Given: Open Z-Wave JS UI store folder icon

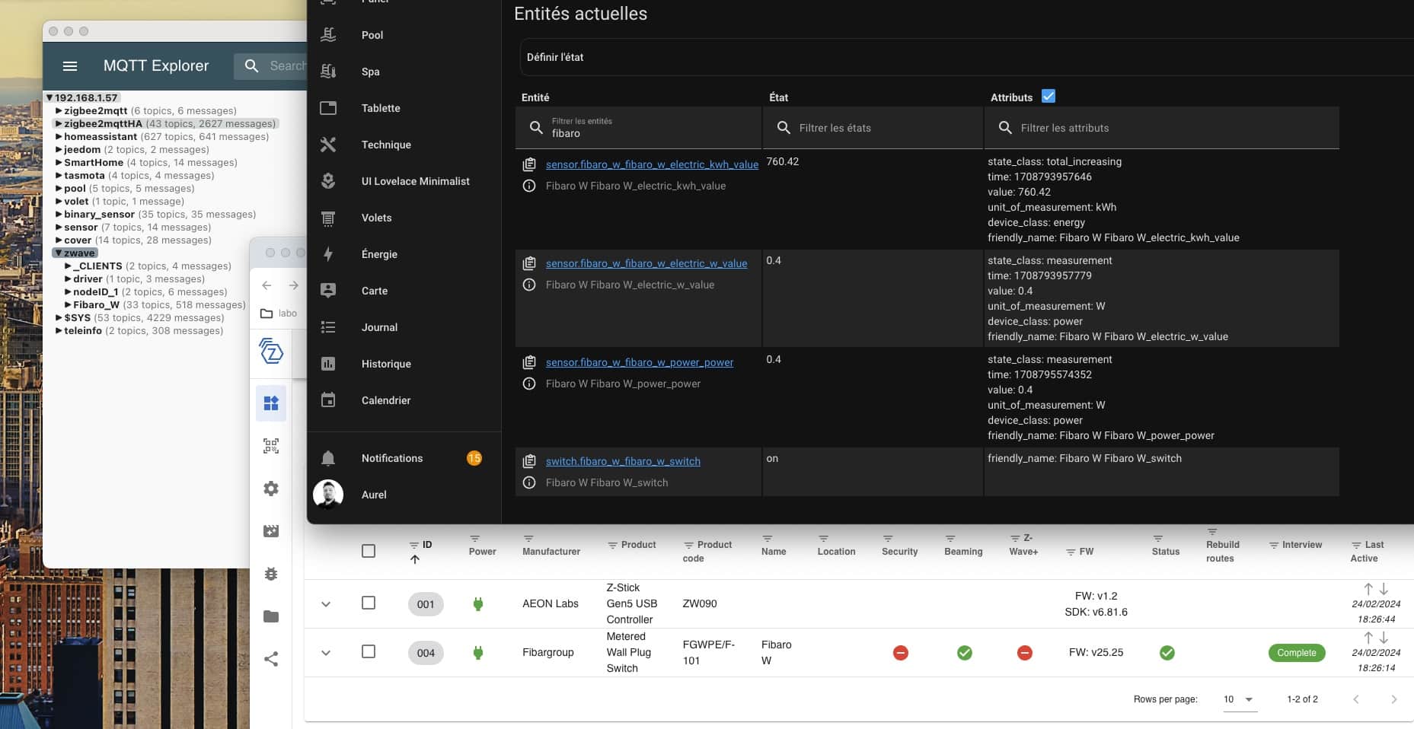Looking at the screenshot, I should tap(271, 616).
